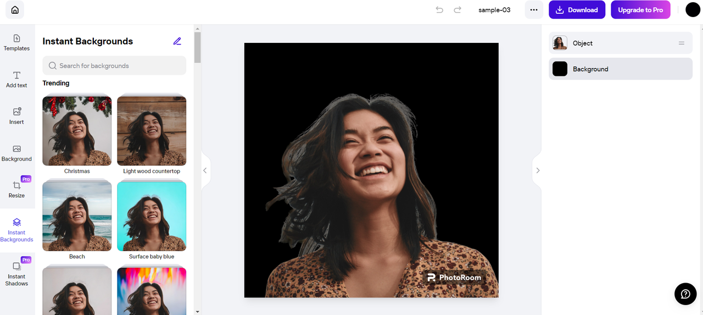Open the Background panel
The image size is (703, 315).
[x=16, y=153]
